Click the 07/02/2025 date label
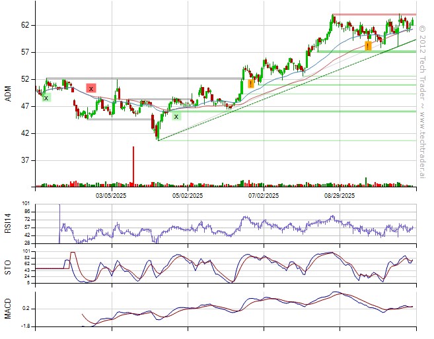 [264, 195]
